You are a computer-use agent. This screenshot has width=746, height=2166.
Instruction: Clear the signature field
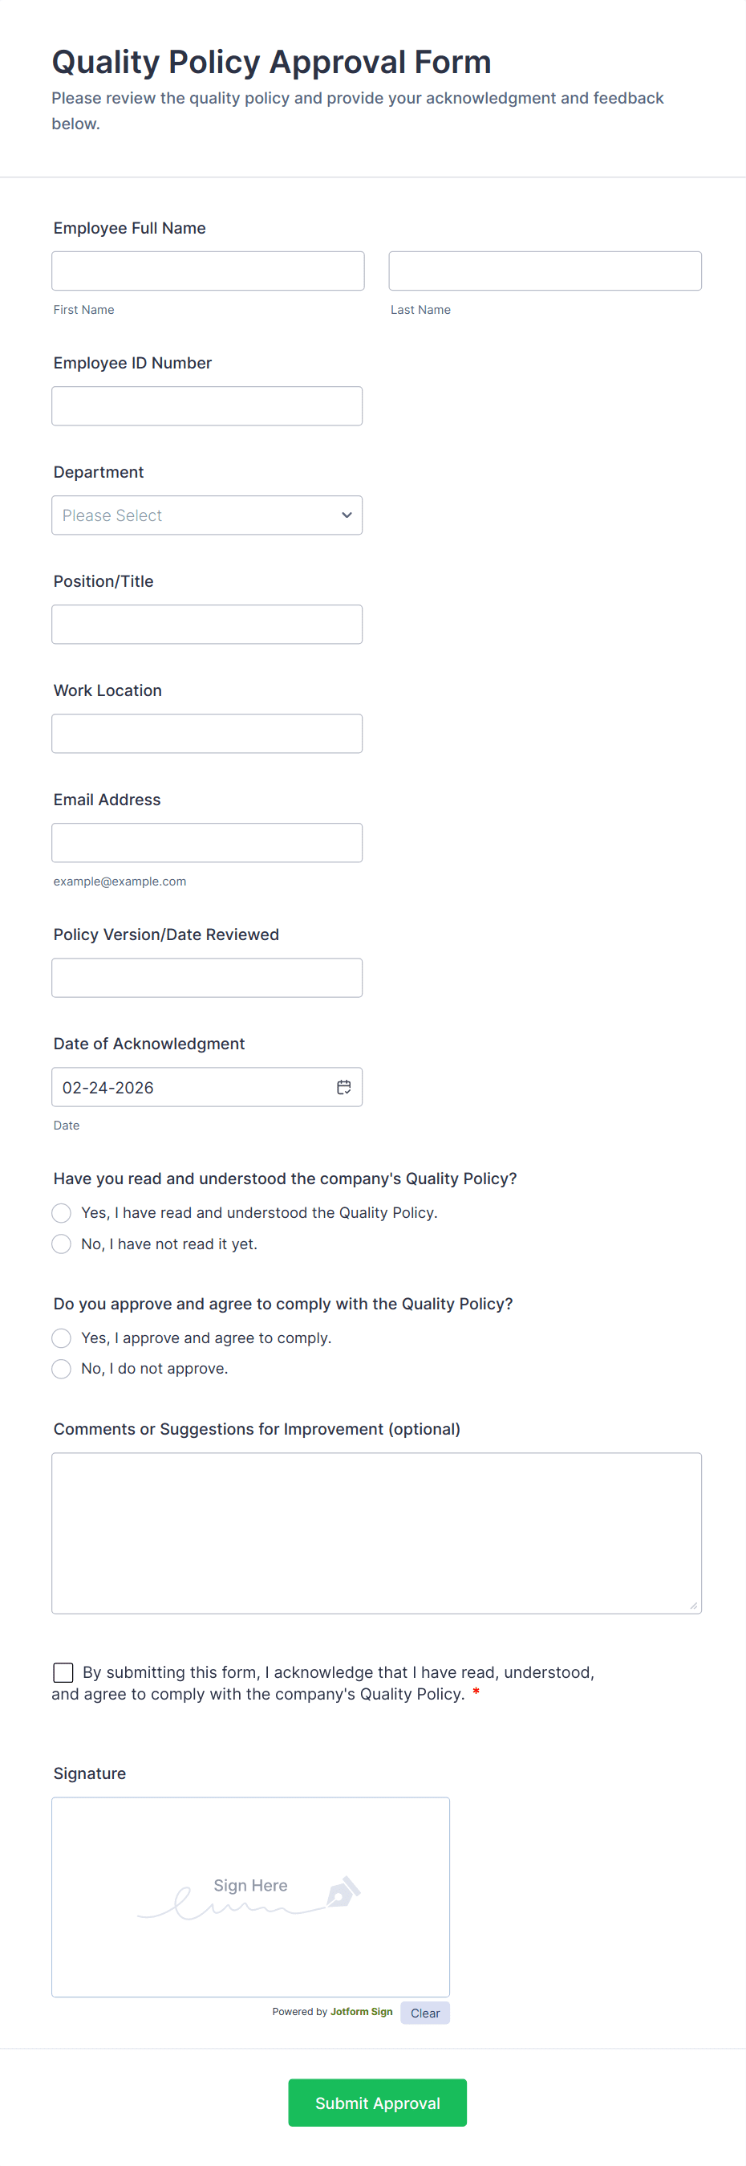point(425,2013)
